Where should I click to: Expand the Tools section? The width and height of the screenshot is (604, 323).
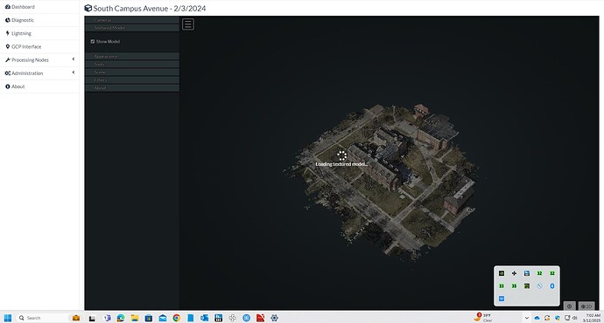click(x=131, y=65)
